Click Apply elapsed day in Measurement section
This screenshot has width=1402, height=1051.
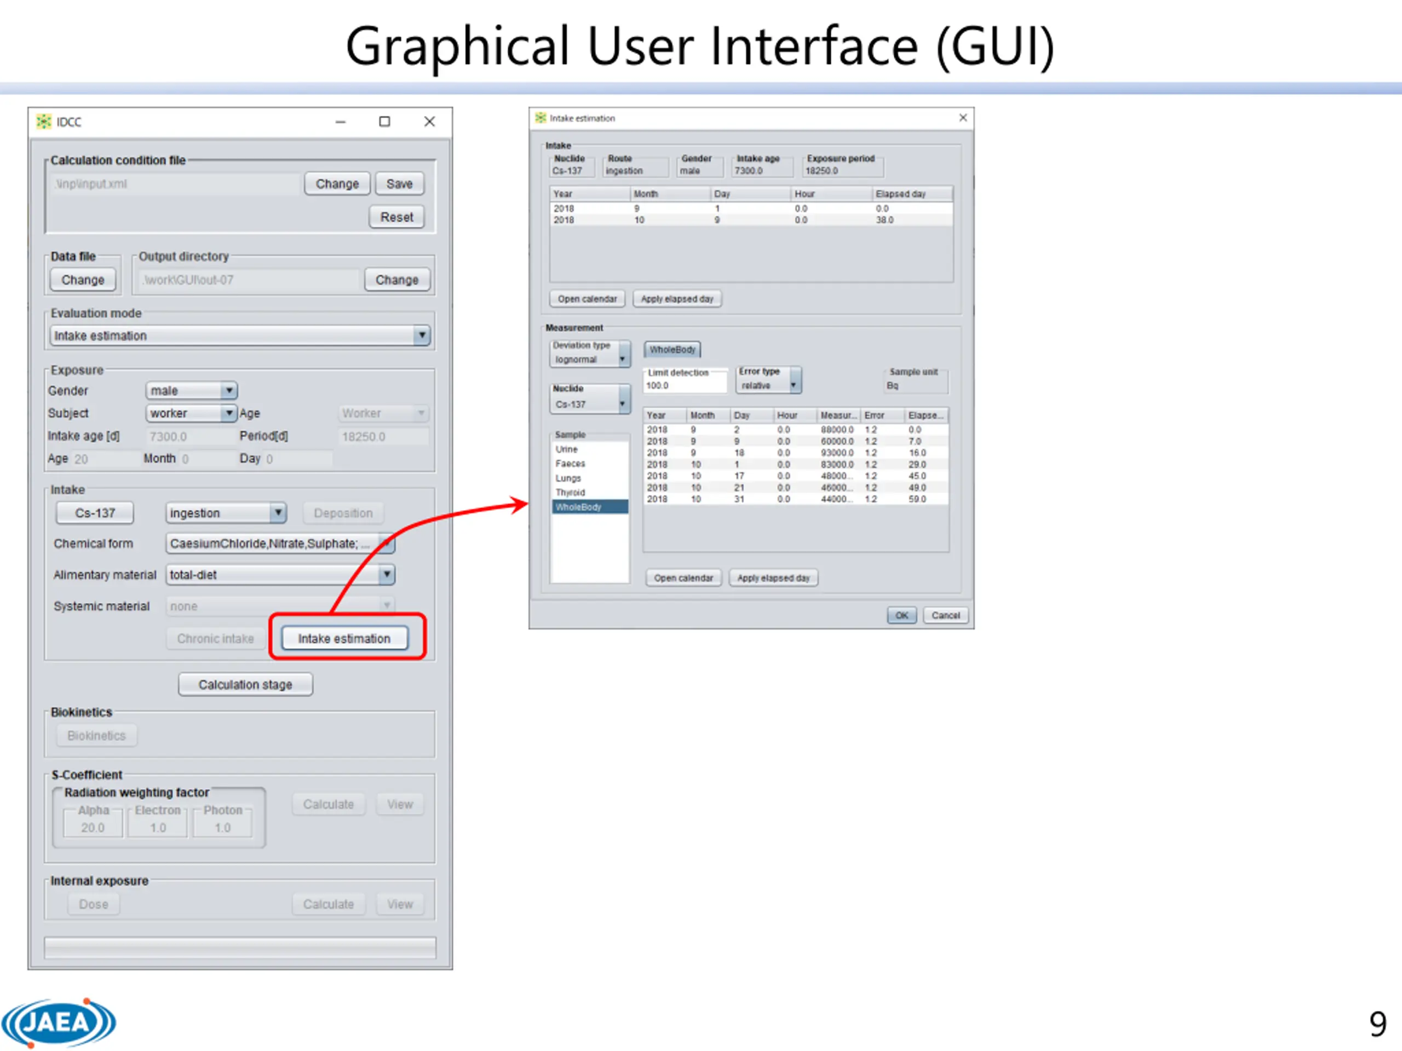point(773,578)
